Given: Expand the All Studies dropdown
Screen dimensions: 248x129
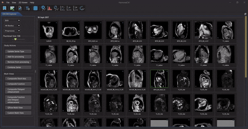Looking at the screenshot, I should tap(12, 26).
